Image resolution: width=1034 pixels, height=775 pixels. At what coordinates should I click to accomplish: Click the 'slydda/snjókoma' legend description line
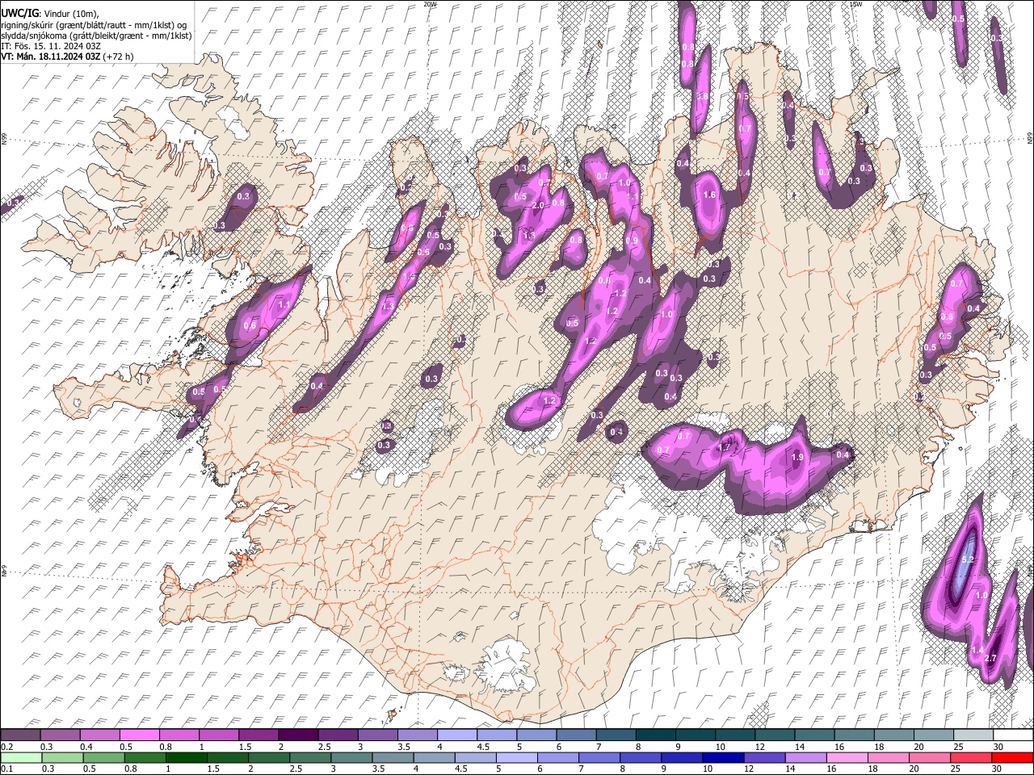pos(96,36)
